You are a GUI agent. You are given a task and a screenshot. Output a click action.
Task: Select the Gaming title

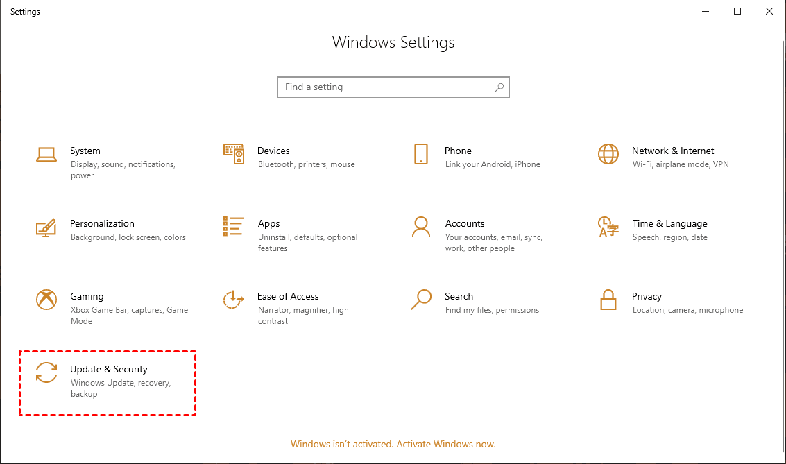(x=87, y=297)
